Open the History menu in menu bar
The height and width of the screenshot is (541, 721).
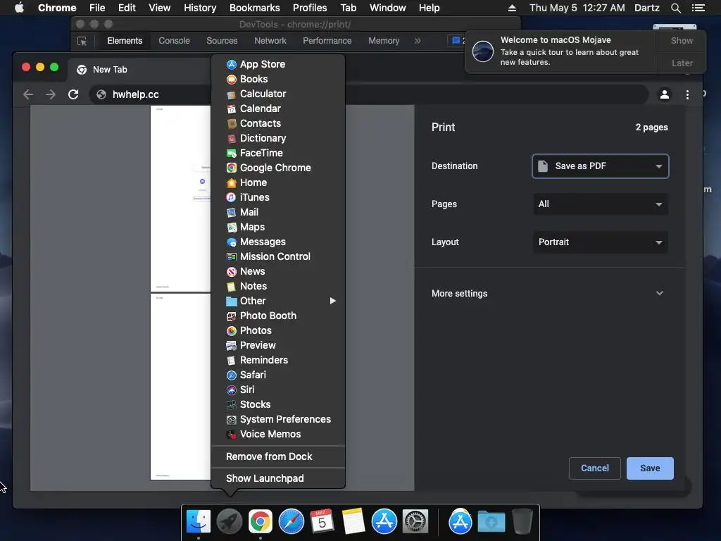click(x=200, y=8)
